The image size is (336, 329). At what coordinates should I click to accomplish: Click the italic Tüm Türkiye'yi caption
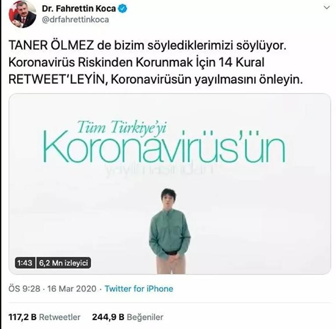coord(122,127)
